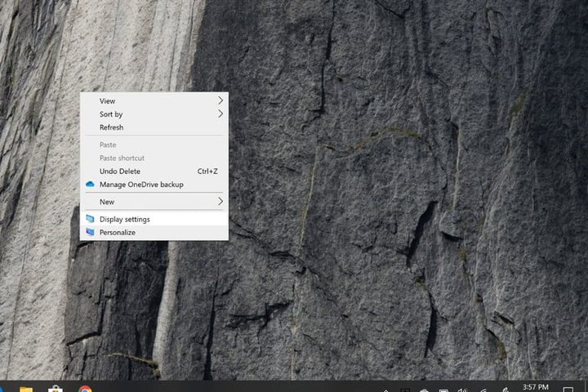The image size is (588, 392).
Task: Expand the View submenu arrow
Action: tap(220, 100)
